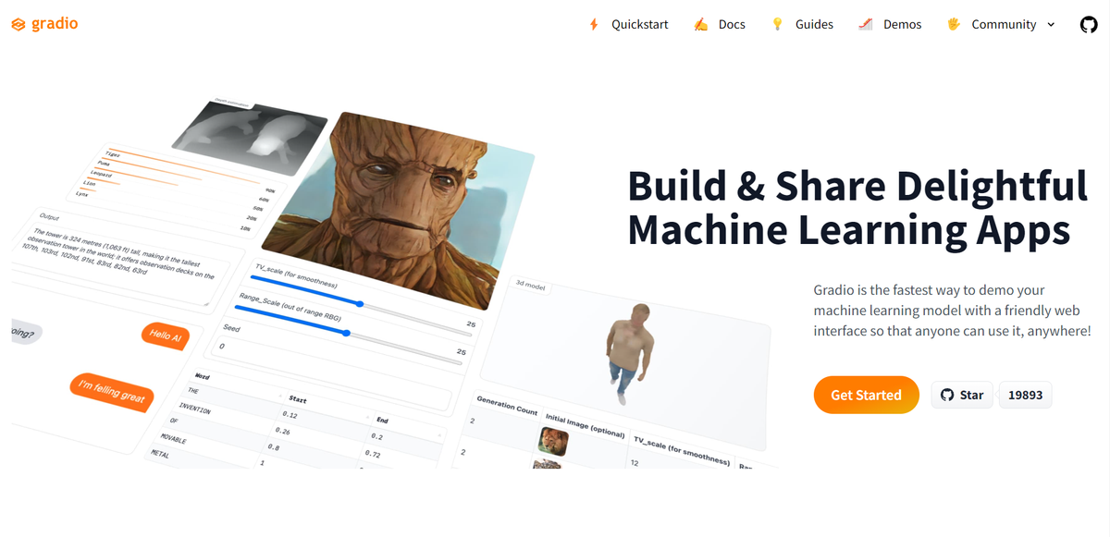Viewport: 1110px width, 537px height.
Task: Click the Range_Scale slider handle
Action: tap(347, 333)
